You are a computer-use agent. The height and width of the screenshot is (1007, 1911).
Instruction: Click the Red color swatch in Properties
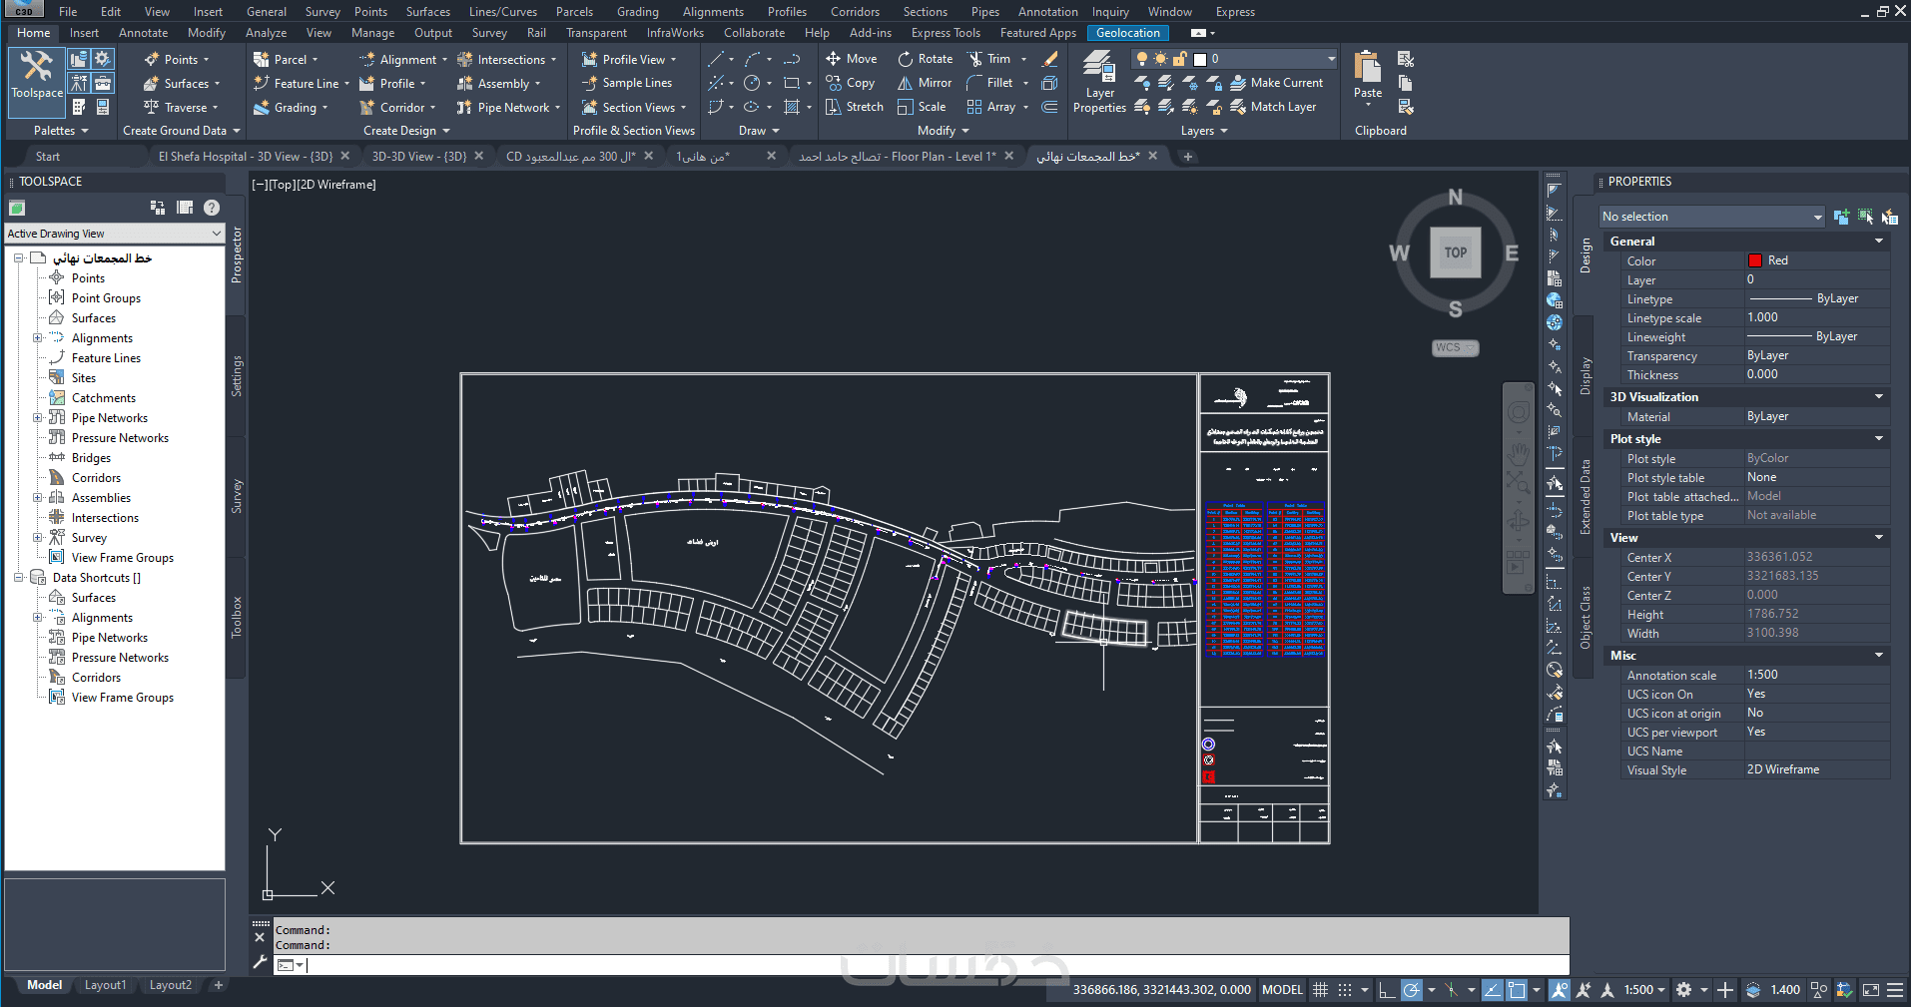click(1754, 260)
